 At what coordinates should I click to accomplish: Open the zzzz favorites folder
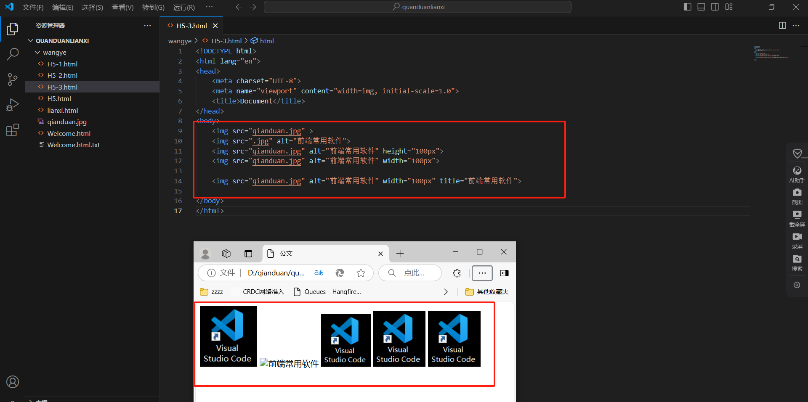click(212, 292)
